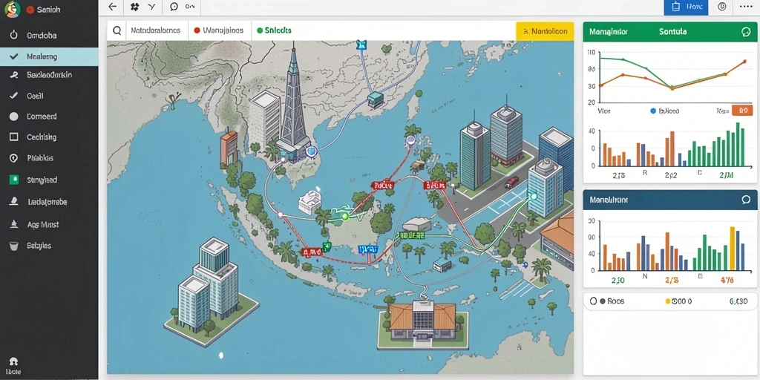This screenshot has width=760, height=380.
Task: Click the red label at map's lower left
Action: 311,252
